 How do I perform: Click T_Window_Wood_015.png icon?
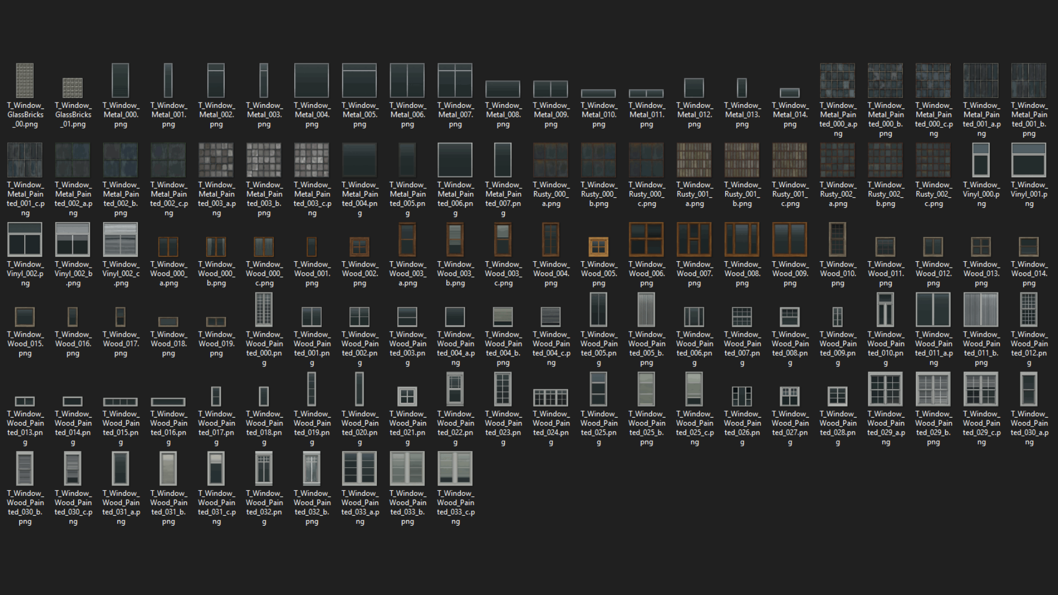pyautogui.click(x=25, y=317)
